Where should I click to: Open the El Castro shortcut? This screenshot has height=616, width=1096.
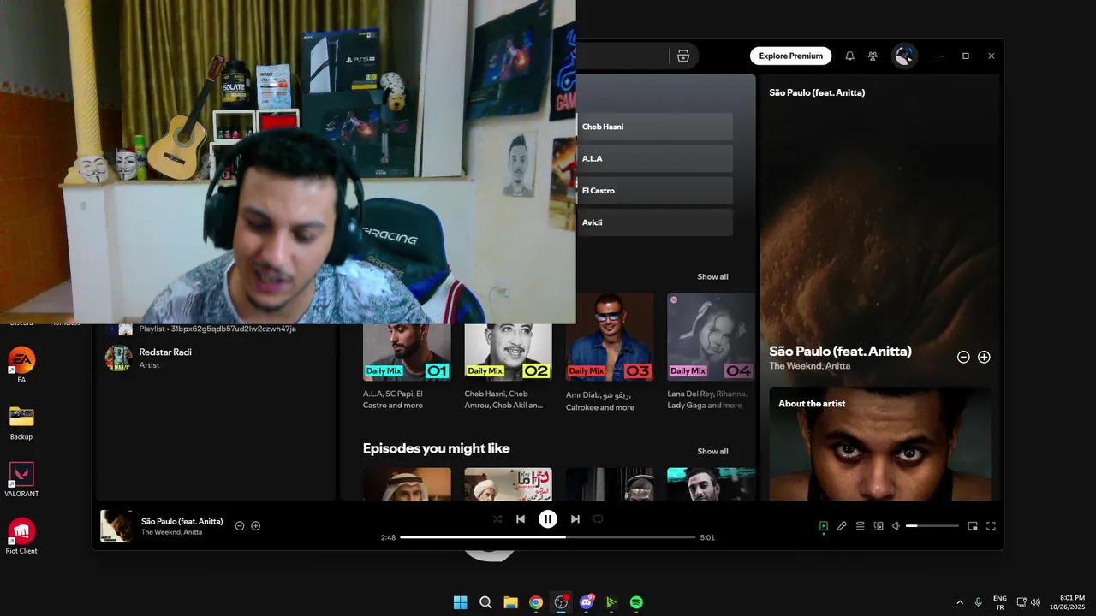pyautogui.click(x=655, y=190)
